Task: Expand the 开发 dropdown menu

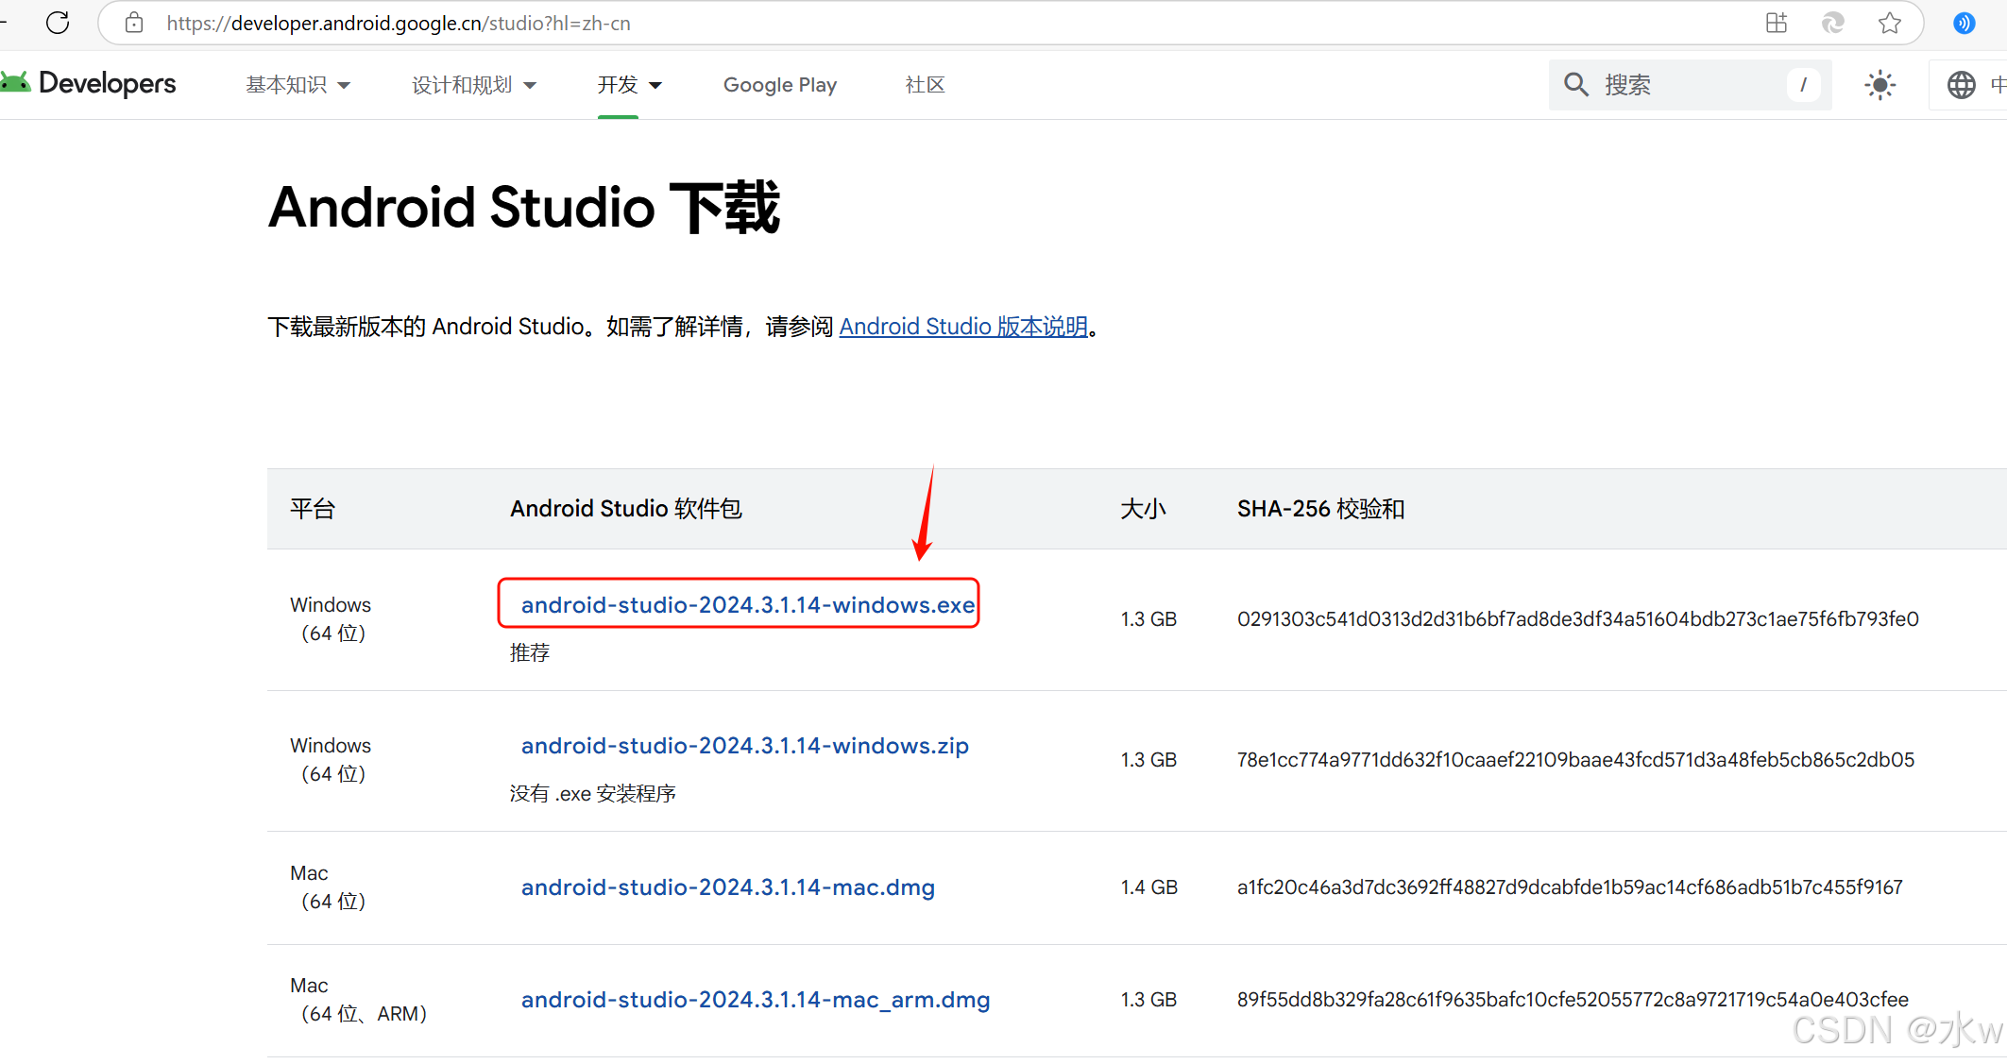Action: coord(629,85)
